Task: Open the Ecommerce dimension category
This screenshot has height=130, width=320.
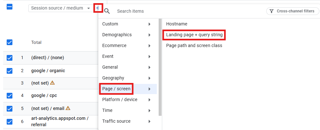Action: point(128,46)
